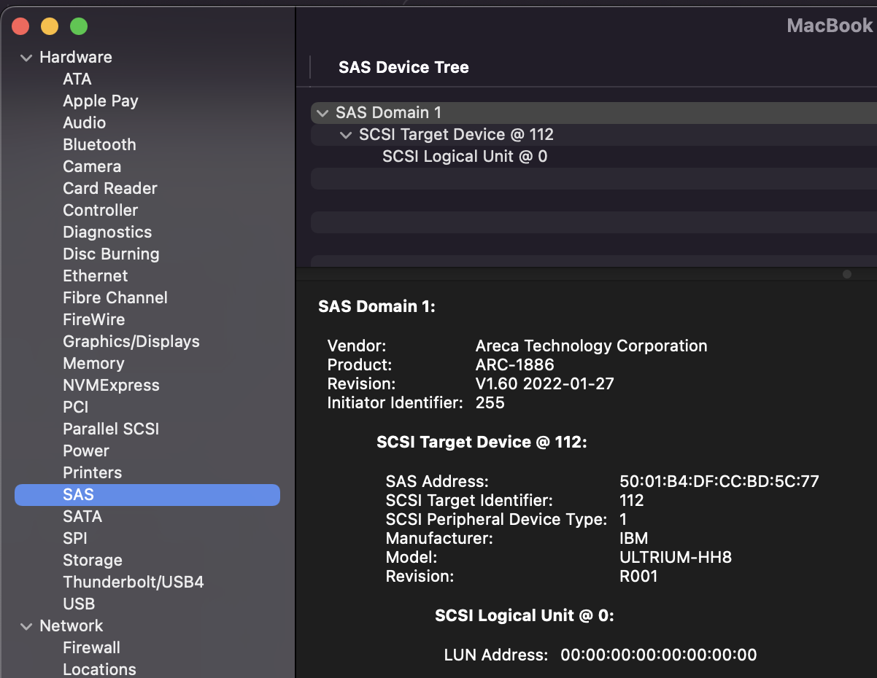Click the Vendor: label
Image resolution: width=877 pixels, height=678 pixels.
[357, 346]
